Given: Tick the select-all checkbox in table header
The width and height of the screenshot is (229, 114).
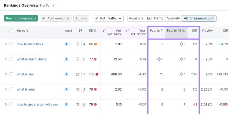Looking at the screenshot, I should 11,31.
